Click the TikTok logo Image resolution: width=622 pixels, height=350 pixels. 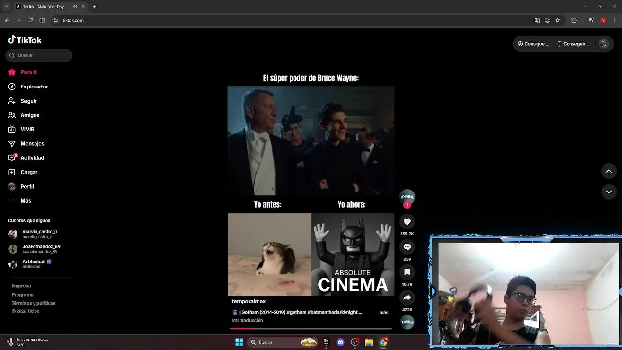(25, 40)
